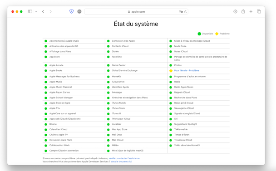Click the yellow diamond beside Pour l'école
Viewport: 276px width, 171px height.
click(x=171, y=71)
